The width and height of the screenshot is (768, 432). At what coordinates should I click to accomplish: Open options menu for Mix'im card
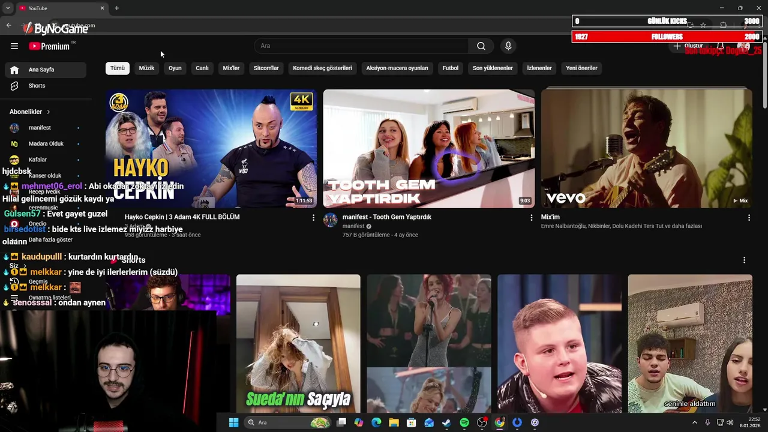point(749,218)
